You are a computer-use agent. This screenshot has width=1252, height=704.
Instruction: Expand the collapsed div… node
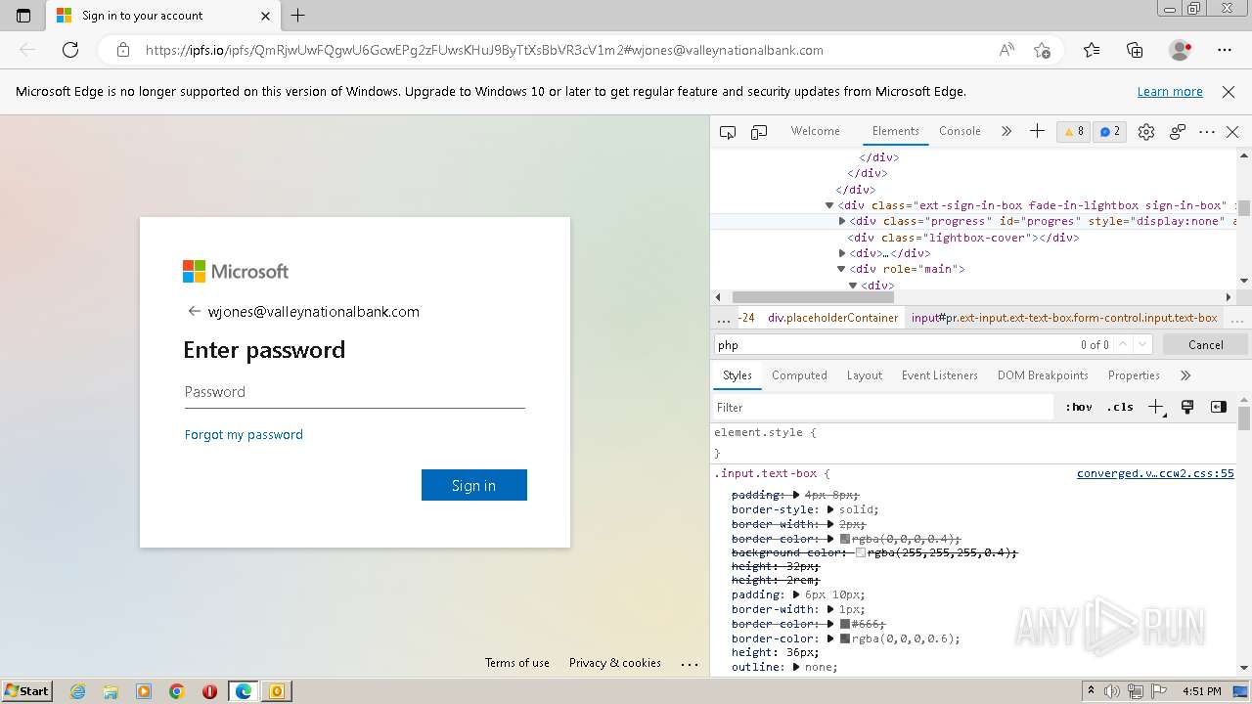tap(842, 253)
